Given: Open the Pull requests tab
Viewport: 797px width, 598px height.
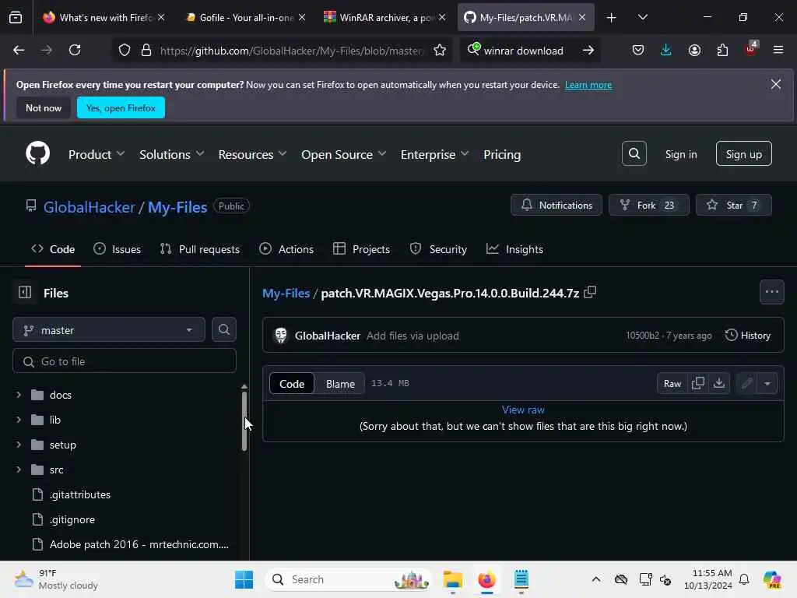Looking at the screenshot, I should point(200,249).
